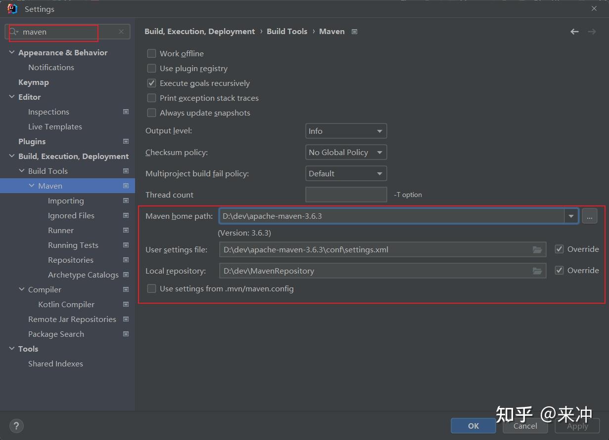This screenshot has width=609, height=440.
Task: Click project icon next to Remote Jar Repositories
Action: pyautogui.click(x=126, y=319)
